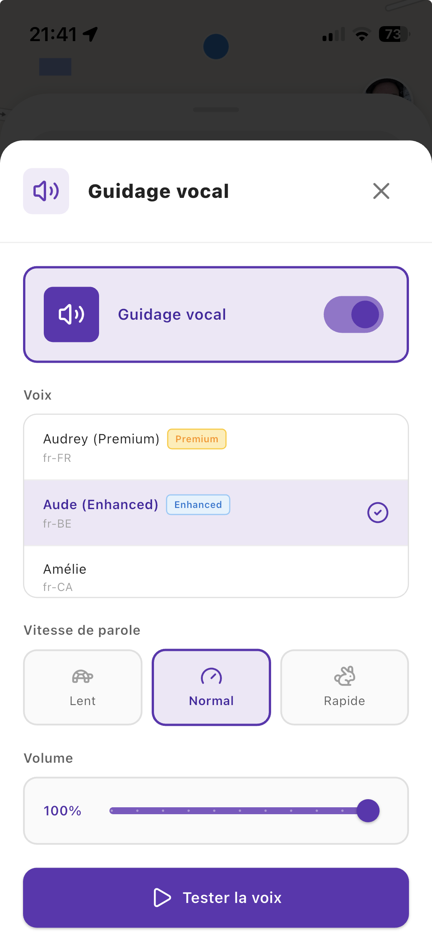Close the Guidage vocal sheet

click(381, 191)
